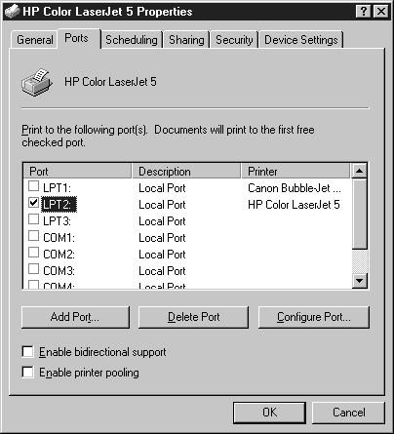Open the Scheduling tab
This screenshot has height=434, width=394.
132,40
